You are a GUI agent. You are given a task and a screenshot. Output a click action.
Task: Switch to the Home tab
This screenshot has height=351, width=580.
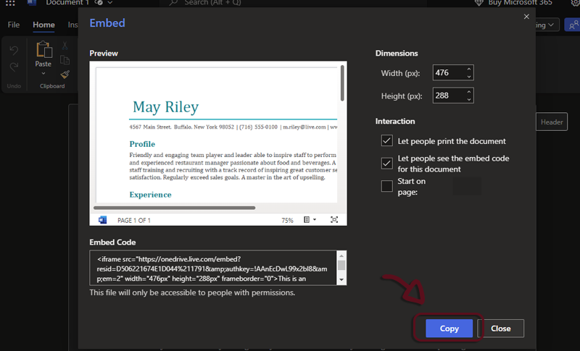[43, 25]
